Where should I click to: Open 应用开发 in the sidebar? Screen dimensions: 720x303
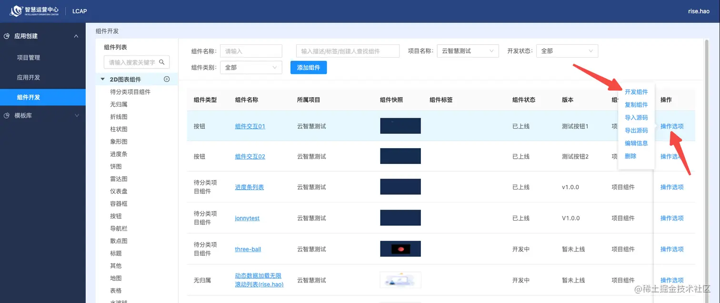[29, 78]
